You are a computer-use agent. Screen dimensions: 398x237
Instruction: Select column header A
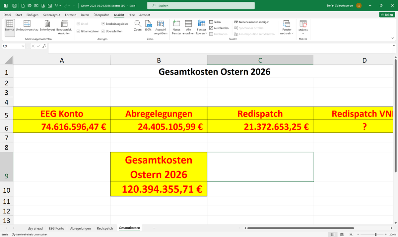click(62, 60)
